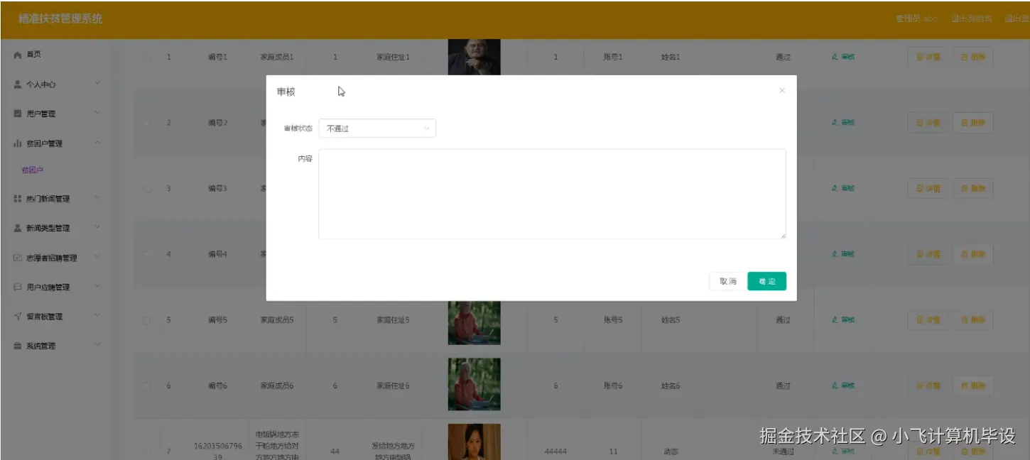Click the 姓名6 cell
The width and height of the screenshot is (1030, 460).
click(671, 386)
